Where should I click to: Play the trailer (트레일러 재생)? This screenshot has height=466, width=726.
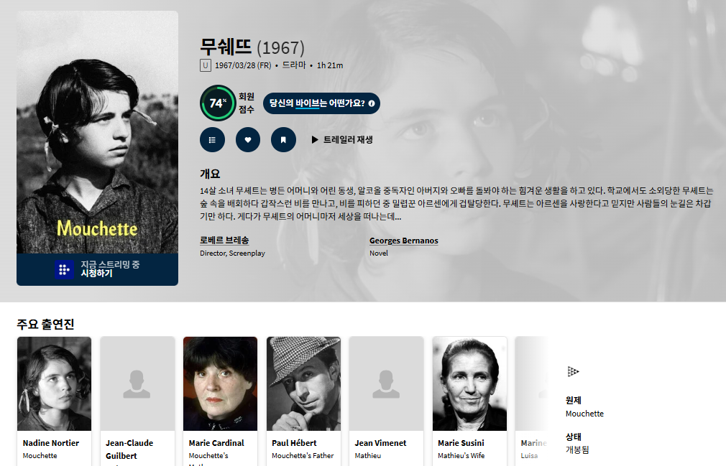tap(342, 139)
